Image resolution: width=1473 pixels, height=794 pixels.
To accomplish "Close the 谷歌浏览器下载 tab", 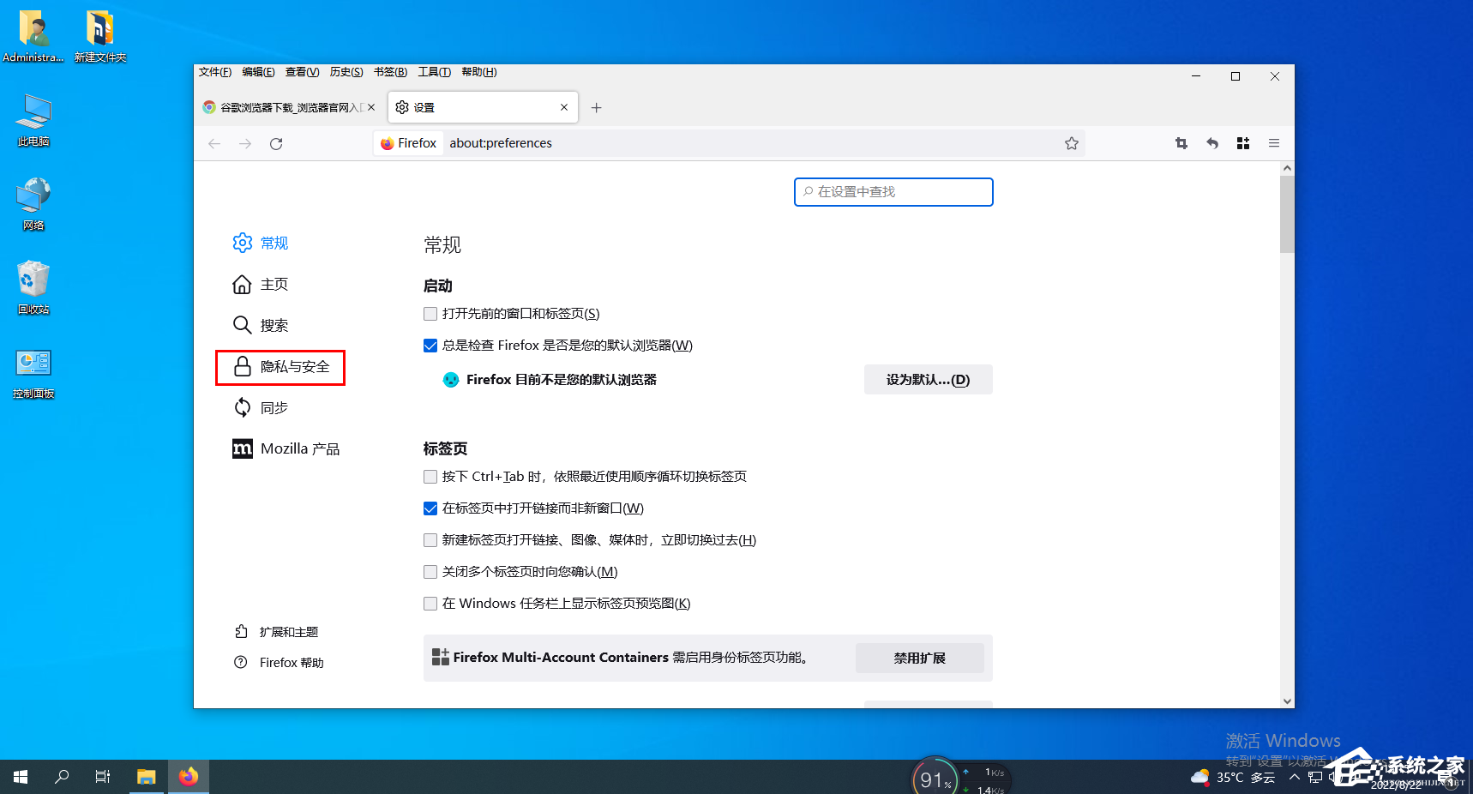I will pos(371,108).
